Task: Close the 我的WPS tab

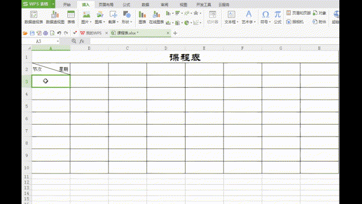Action: (x=106, y=33)
